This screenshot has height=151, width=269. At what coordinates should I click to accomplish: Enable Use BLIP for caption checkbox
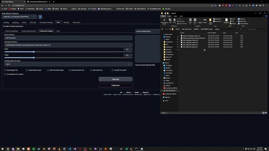(x=113, y=70)
